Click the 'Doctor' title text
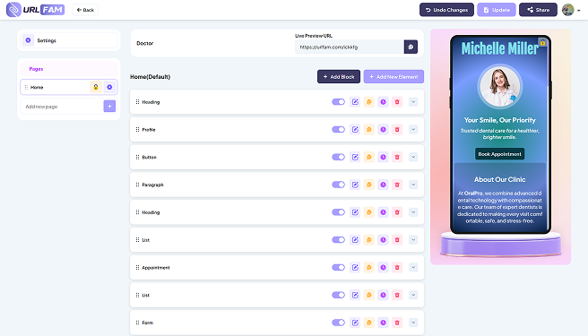588x336 pixels. pyautogui.click(x=144, y=43)
